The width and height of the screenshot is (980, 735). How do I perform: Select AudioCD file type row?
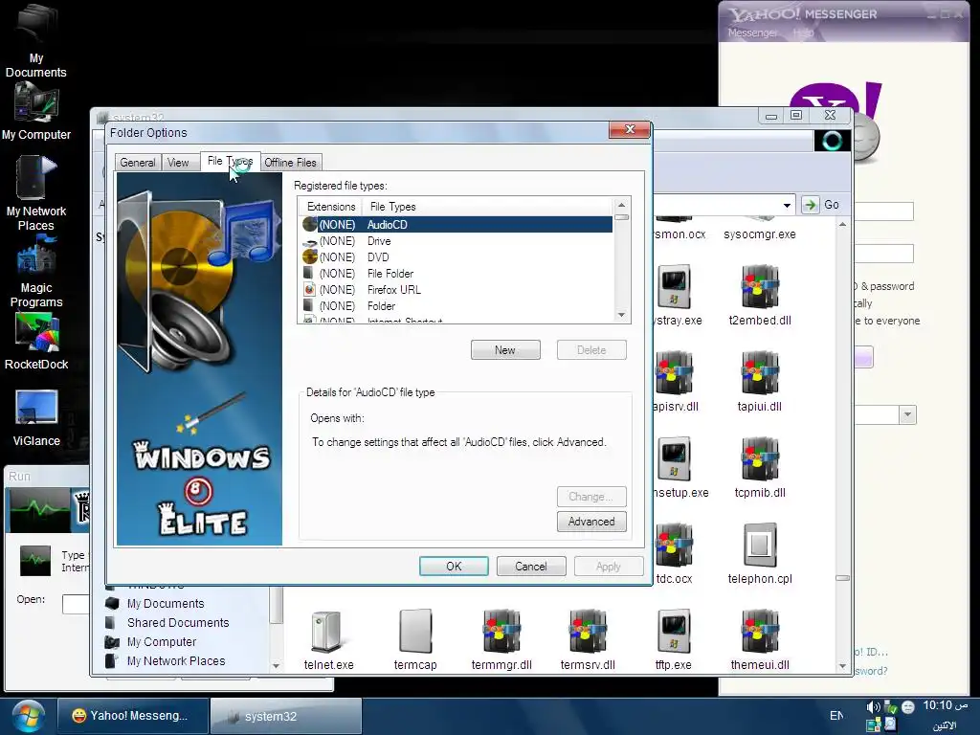click(456, 224)
